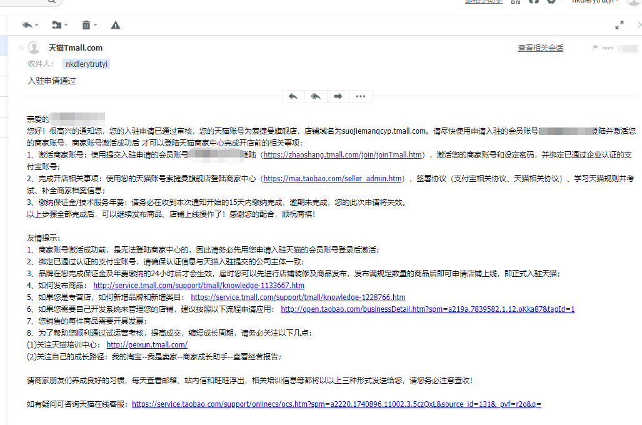Viewport: 642px width, 425px height.
Task: Click the search magnifier icon
Action: pyautogui.click(x=52, y=1)
